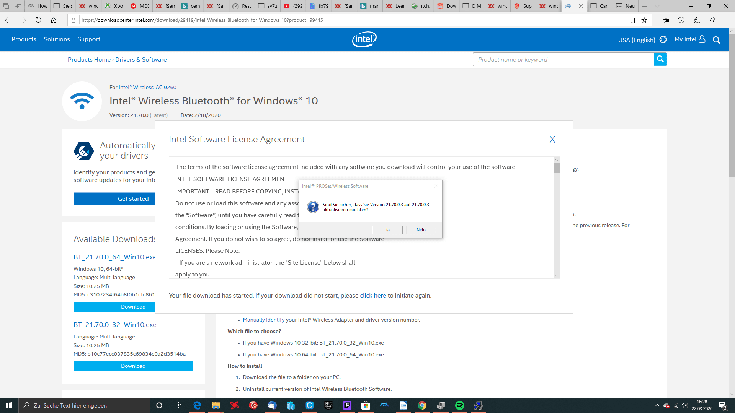The height and width of the screenshot is (413, 735).
Task: Open the favorites list icon
Action: (x=666, y=20)
